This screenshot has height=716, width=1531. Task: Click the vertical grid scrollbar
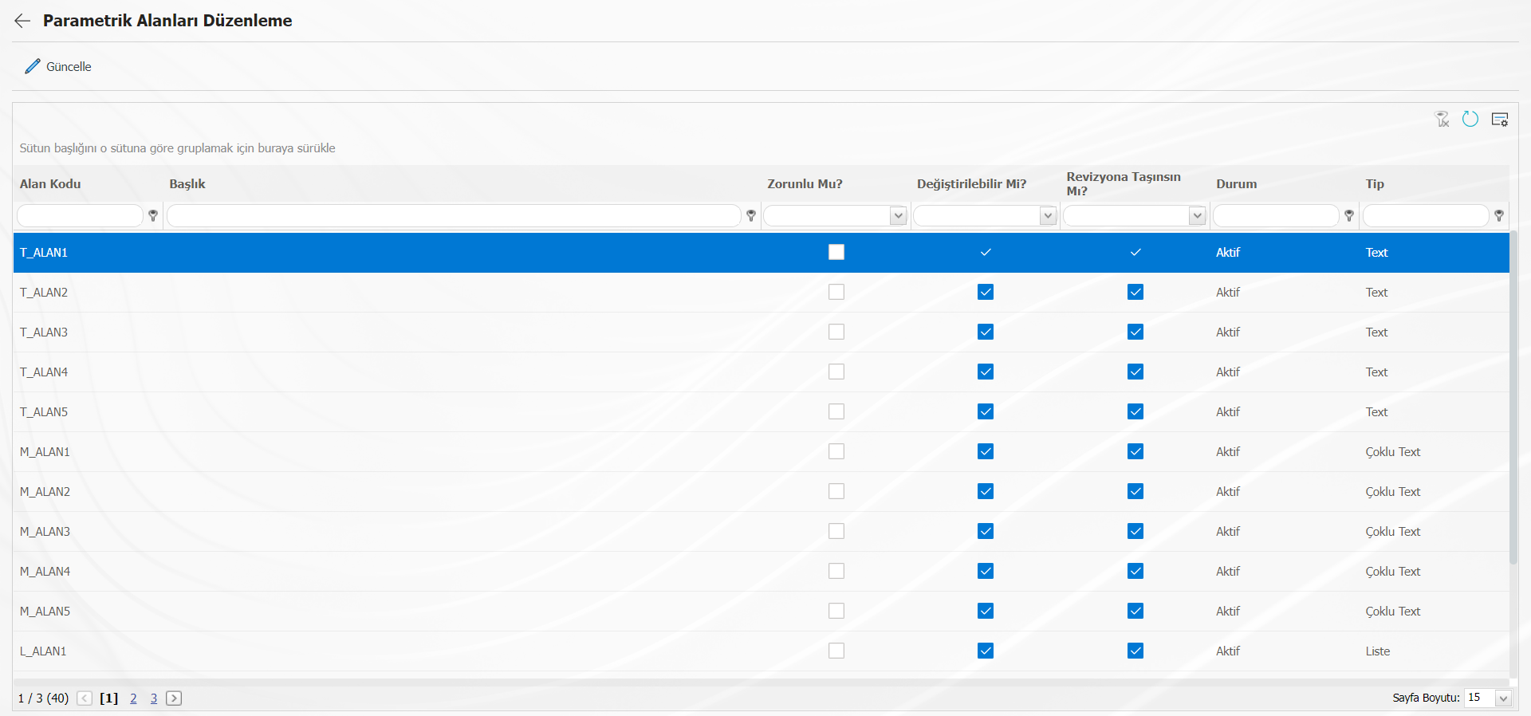[x=1513, y=399]
